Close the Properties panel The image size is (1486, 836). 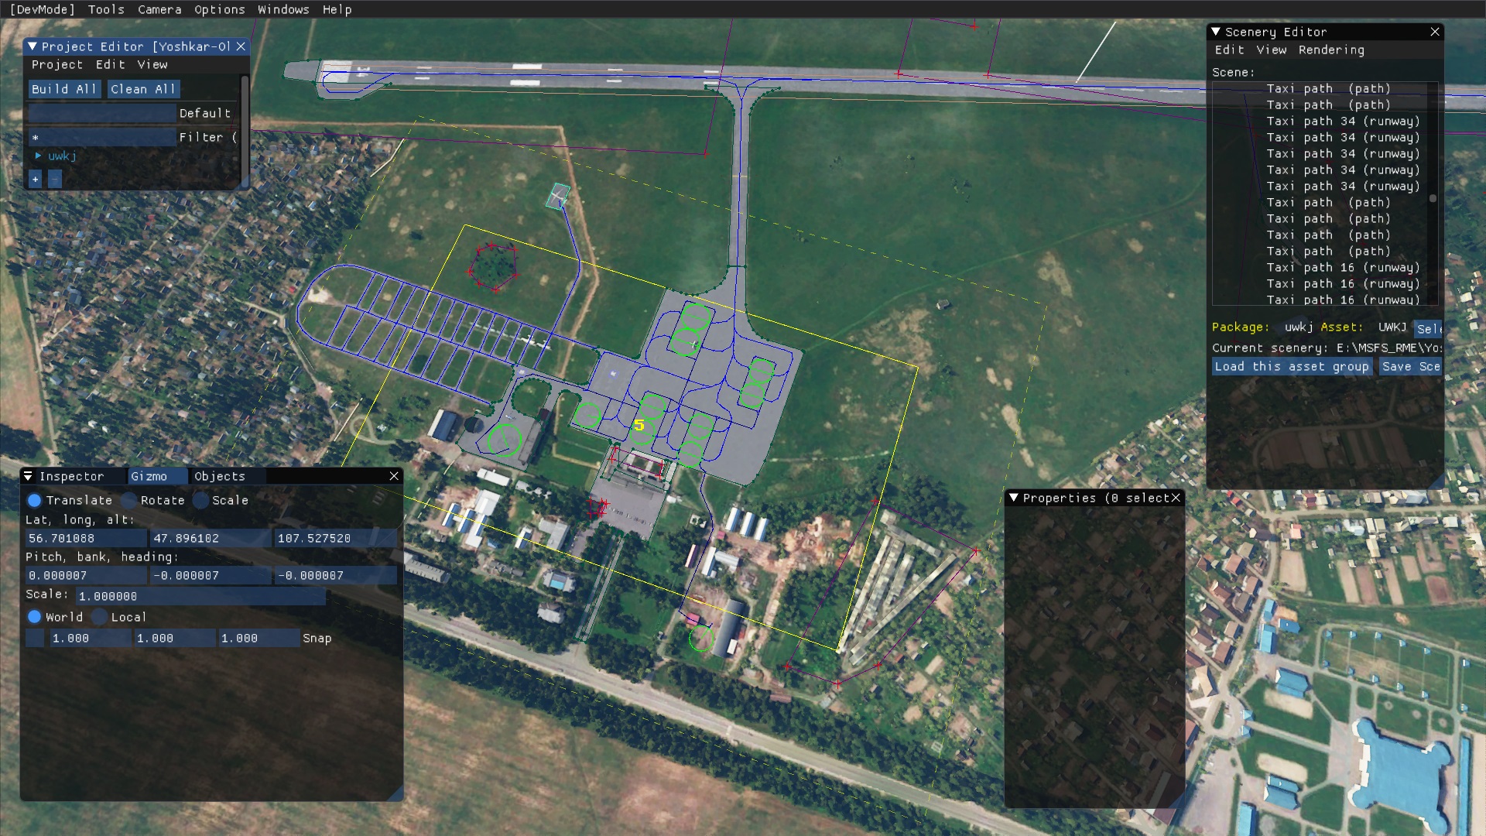(1176, 498)
